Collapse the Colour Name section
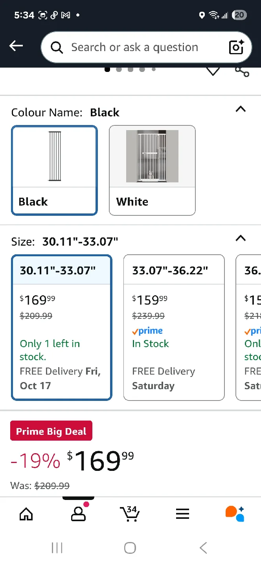261x566 pixels. click(x=240, y=110)
